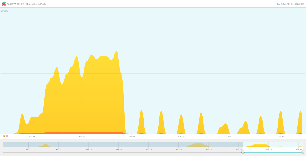This screenshot has width=306, height=156.
Task: Click the Network Security Monitor subtitle
Action: tap(36, 4)
